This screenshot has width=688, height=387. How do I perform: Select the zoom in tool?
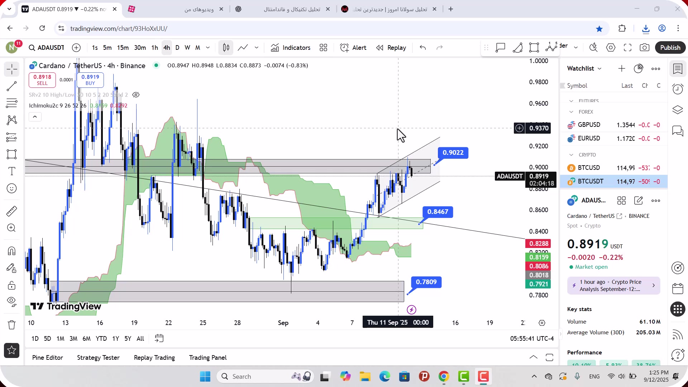click(12, 228)
